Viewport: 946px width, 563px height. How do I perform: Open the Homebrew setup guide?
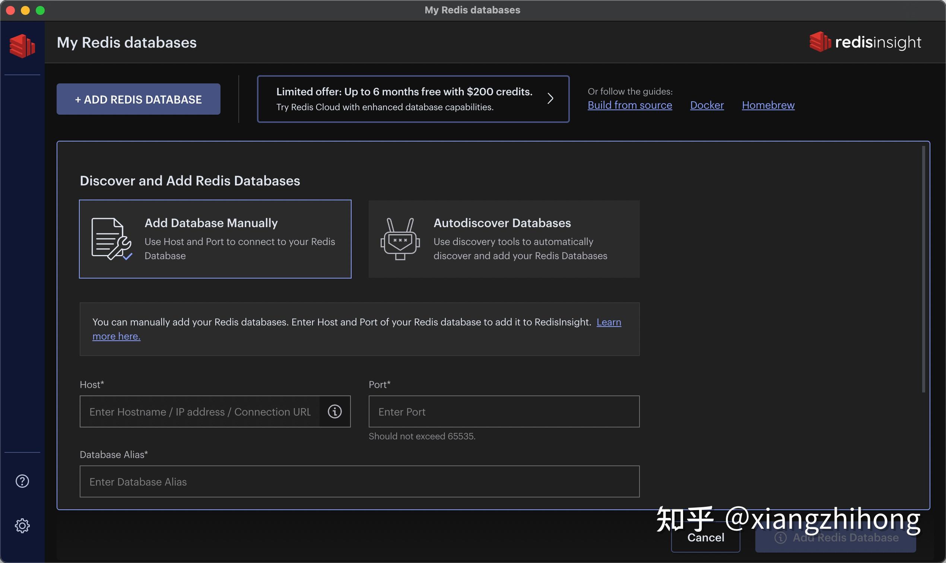coord(767,105)
